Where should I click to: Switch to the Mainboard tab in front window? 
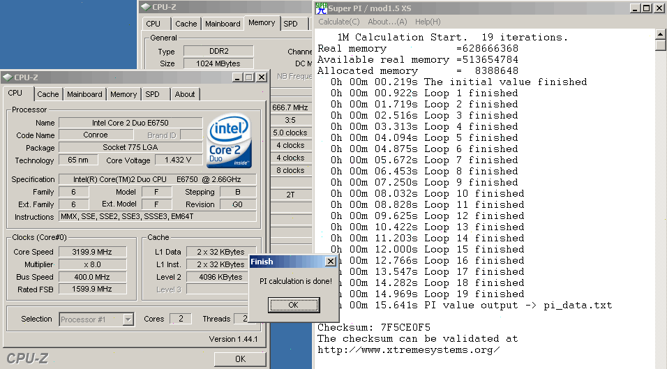point(84,94)
